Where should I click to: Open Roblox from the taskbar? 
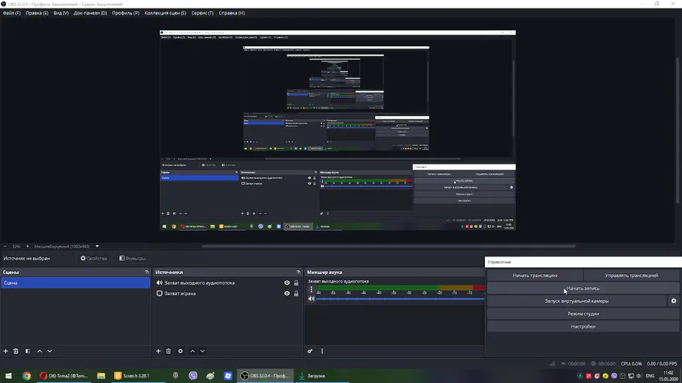click(228, 375)
